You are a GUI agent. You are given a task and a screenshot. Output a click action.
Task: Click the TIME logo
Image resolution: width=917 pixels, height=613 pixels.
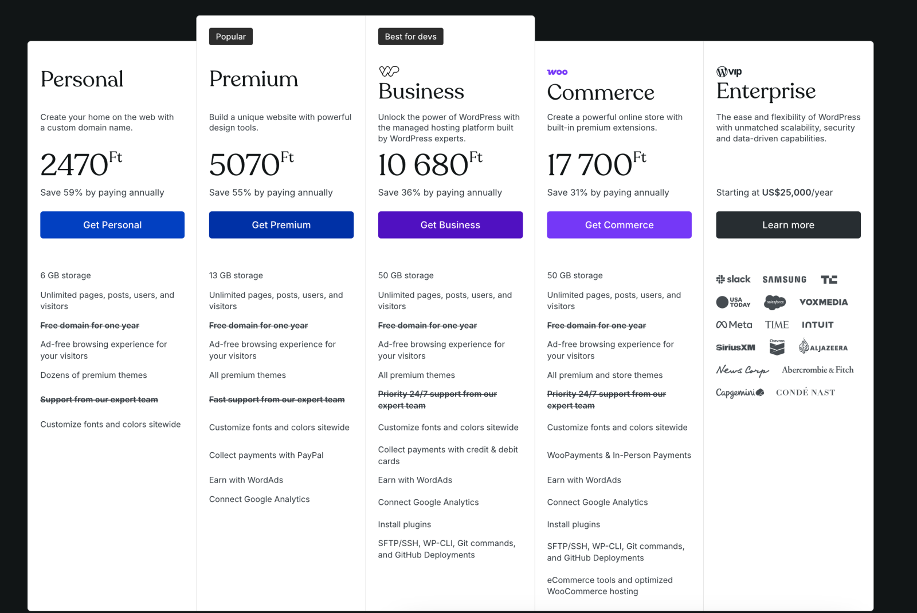pos(777,325)
